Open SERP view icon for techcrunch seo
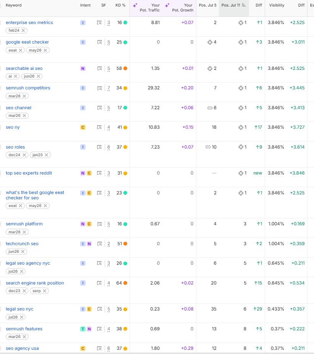Screen dimensions: 314x354 pos(99,244)
